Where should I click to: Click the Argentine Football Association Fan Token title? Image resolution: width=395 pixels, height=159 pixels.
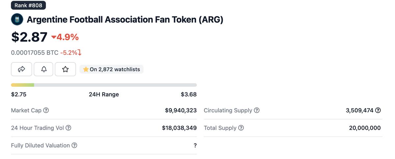tap(125, 20)
